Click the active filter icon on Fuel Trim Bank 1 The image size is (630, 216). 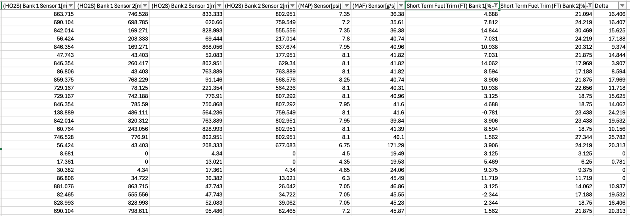coord(495,6)
